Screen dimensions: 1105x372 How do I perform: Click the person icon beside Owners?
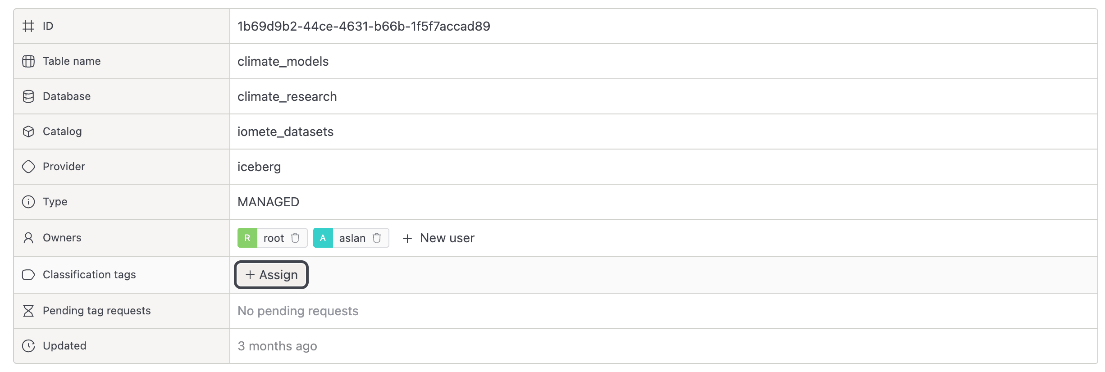pos(28,238)
